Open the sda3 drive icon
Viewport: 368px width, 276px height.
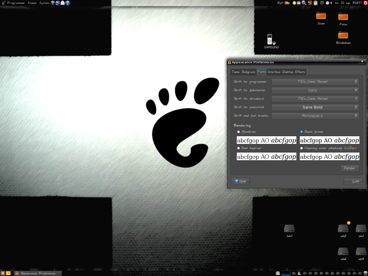(343, 229)
